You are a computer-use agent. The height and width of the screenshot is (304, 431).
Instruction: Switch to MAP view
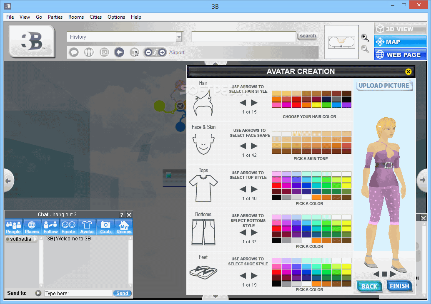pos(400,42)
